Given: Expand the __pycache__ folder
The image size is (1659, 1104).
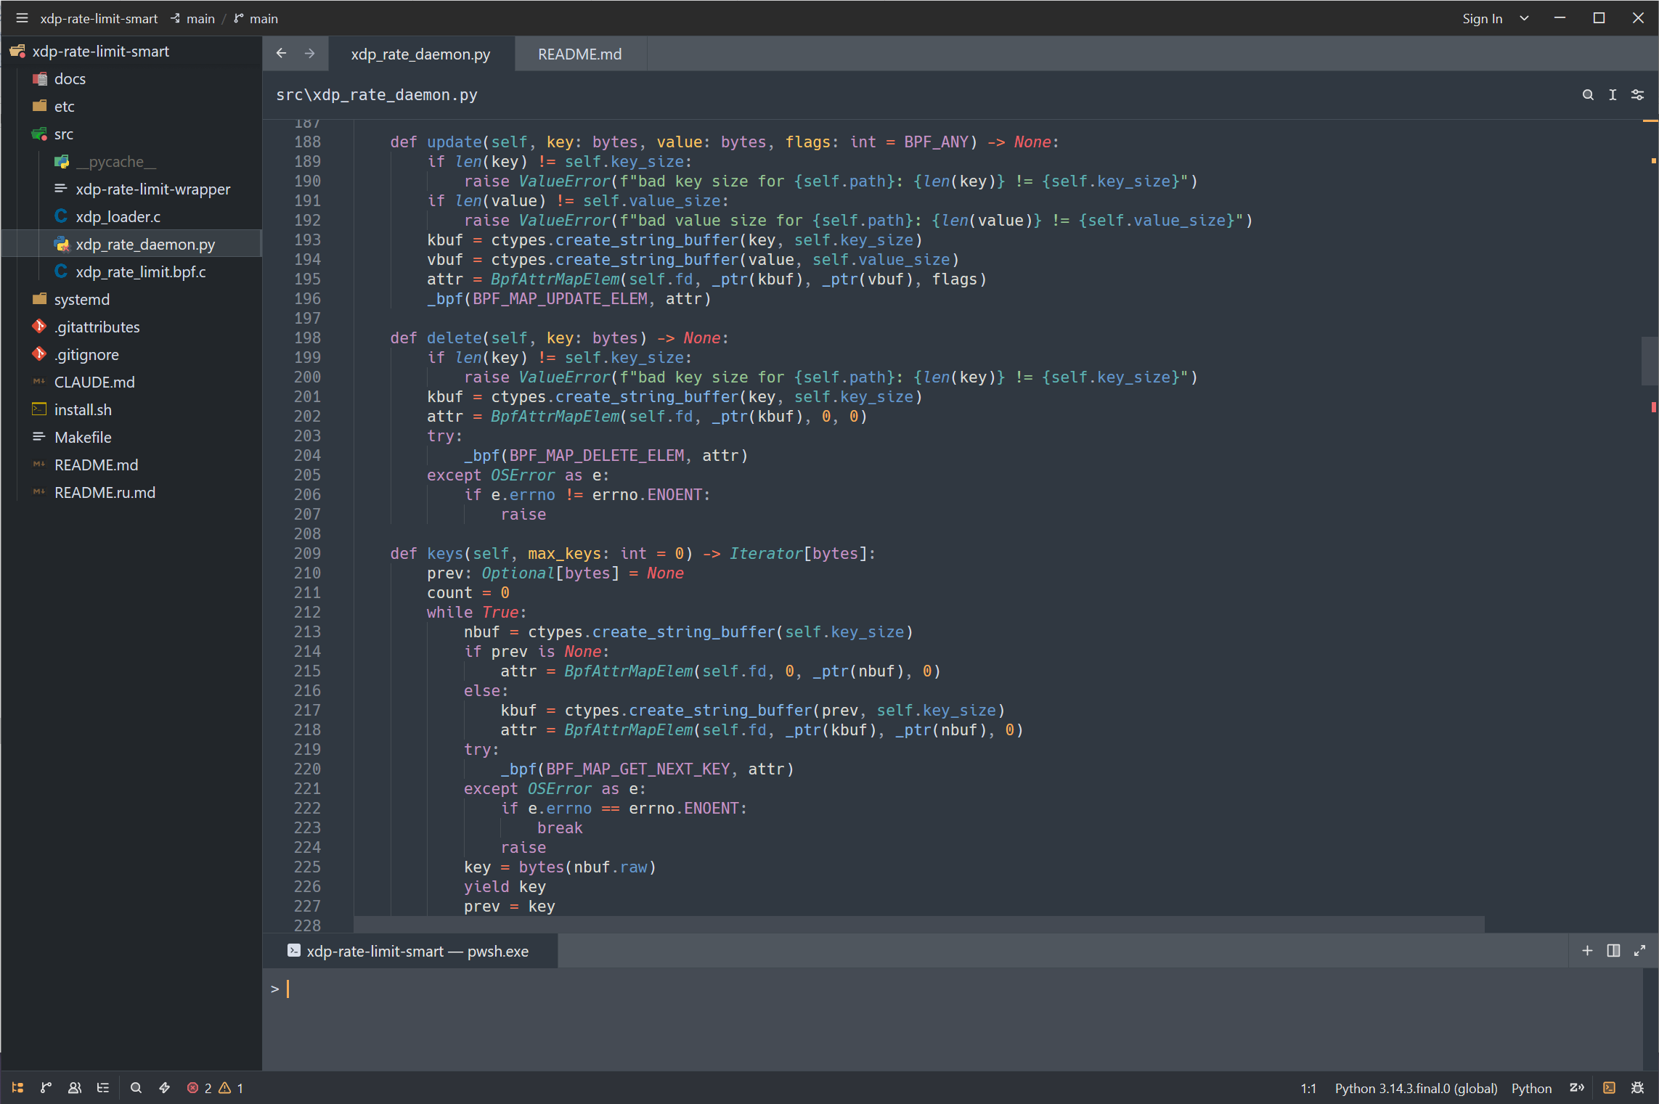Looking at the screenshot, I should tap(131, 161).
